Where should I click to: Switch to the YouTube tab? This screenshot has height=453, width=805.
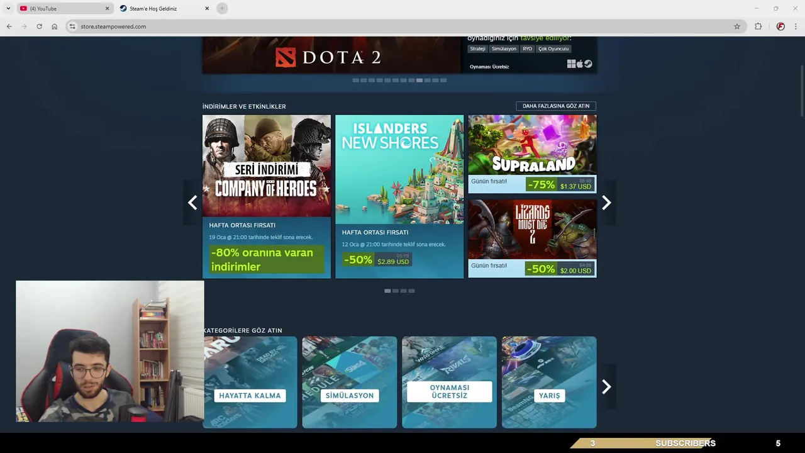[65, 8]
